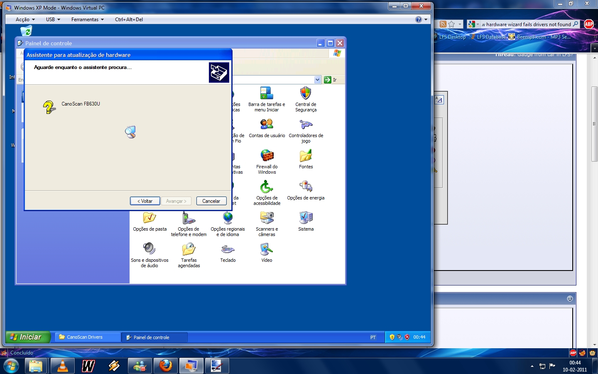Click the PT language indicator in XP taskbar
This screenshot has height=374, width=598.
click(373, 337)
